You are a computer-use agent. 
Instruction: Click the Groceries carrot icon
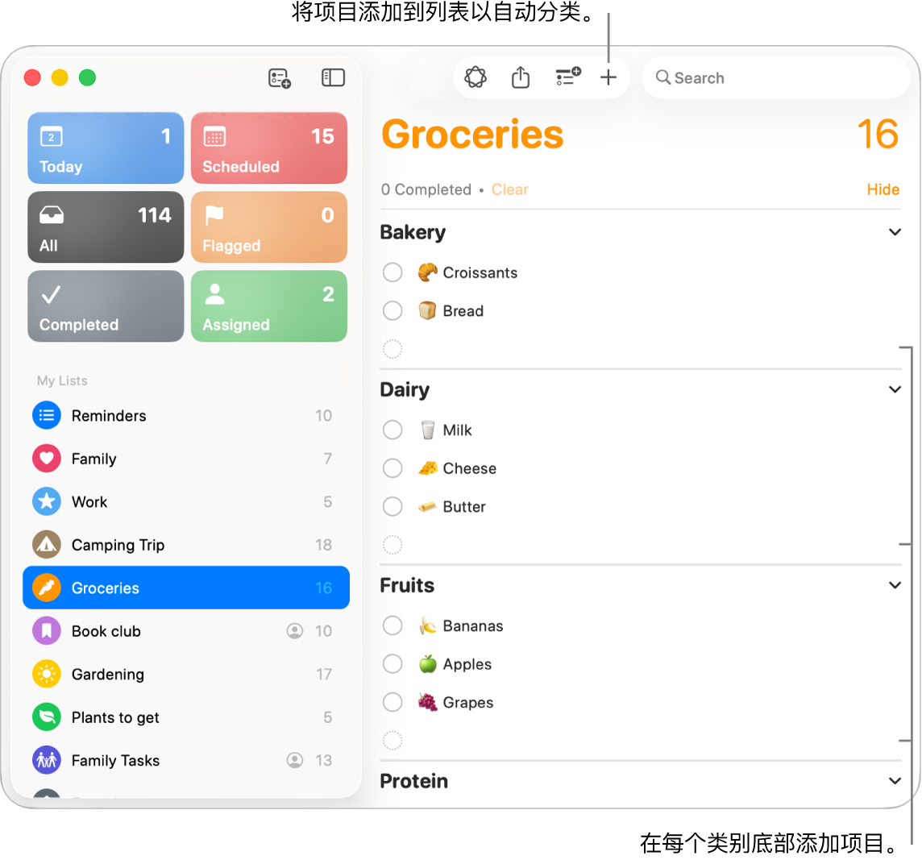click(47, 588)
